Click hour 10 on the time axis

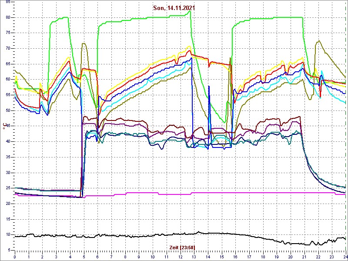click(153, 256)
